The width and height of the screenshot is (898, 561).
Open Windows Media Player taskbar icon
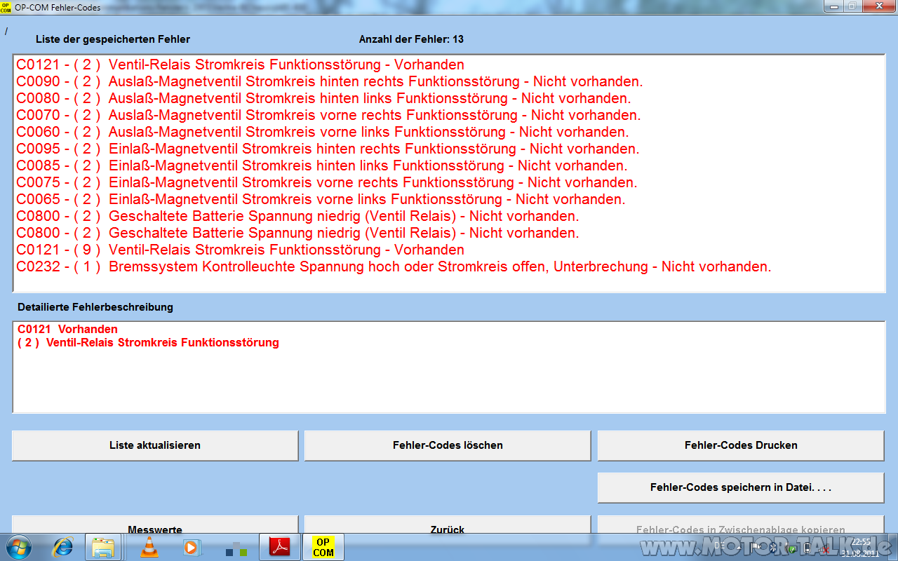192,547
